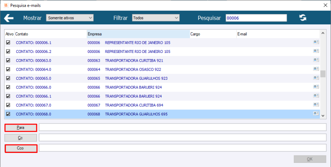Screen dimensions: 331x167
Task: Select row TRANSPORTADORA GUARULHOS 923
Action: (162, 79)
